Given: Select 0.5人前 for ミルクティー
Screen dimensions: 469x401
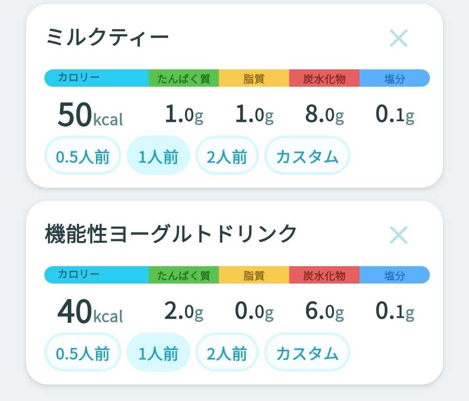Looking at the screenshot, I should click(83, 156).
